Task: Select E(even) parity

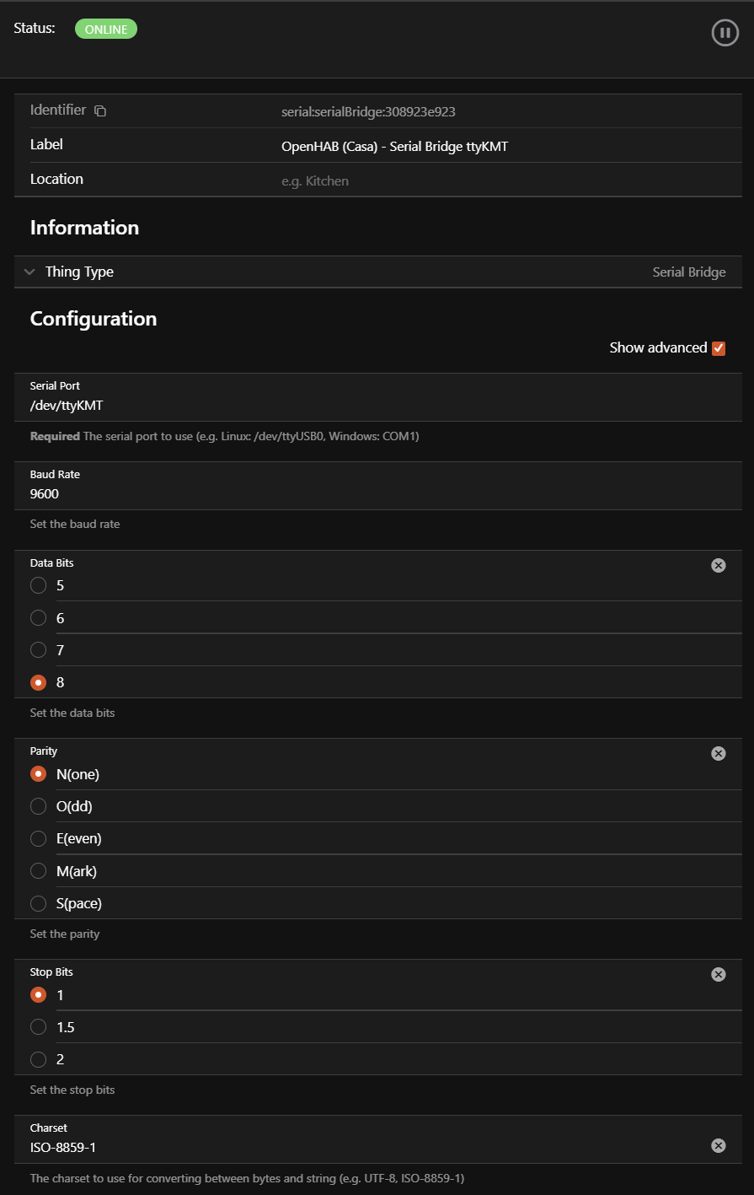Action: (x=39, y=838)
